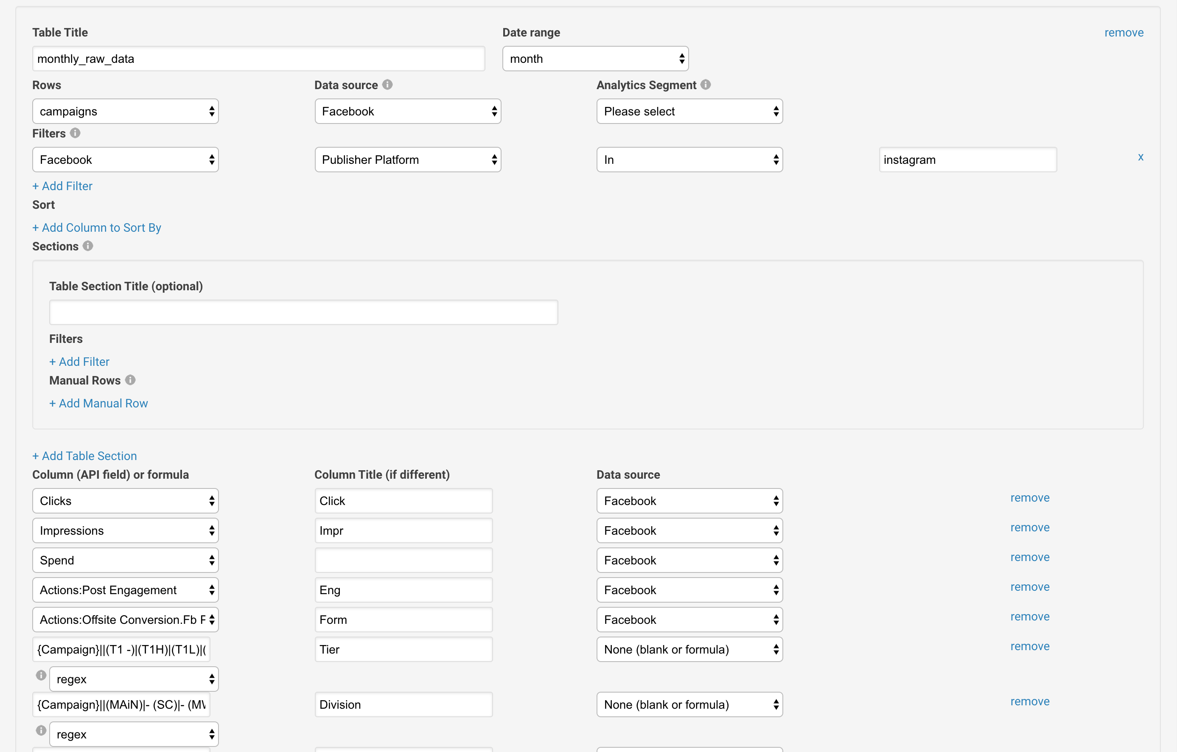Click Add Manual Row link
The width and height of the screenshot is (1177, 752).
pyautogui.click(x=99, y=404)
